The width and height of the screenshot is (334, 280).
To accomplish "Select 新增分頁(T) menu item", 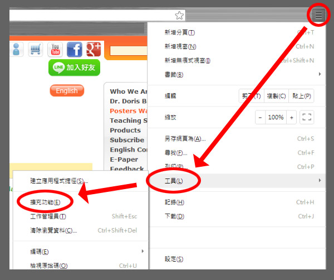I will (x=237, y=32).
